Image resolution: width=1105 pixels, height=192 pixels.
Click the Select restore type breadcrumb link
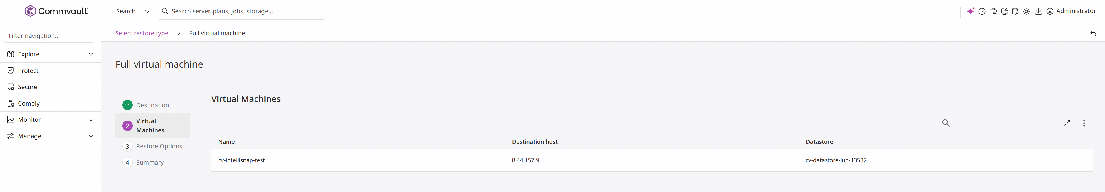point(141,33)
